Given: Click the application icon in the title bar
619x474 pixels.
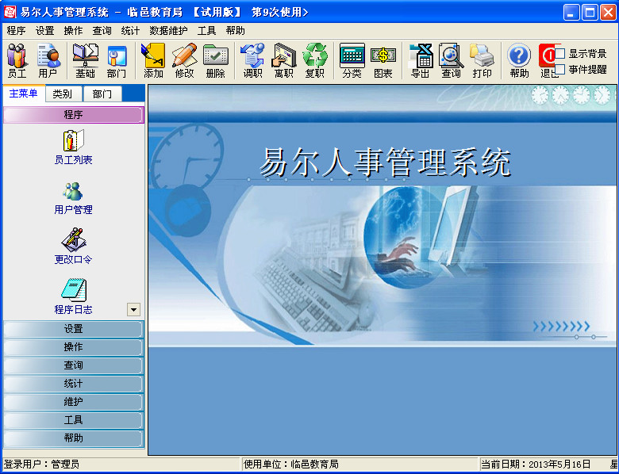Looking at the screenshot, I should click(10, 12).
